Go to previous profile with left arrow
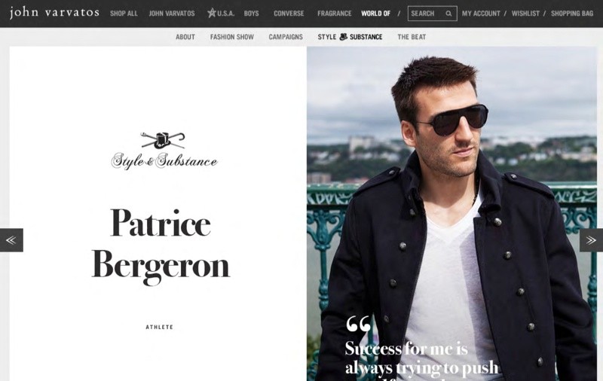The image size is (603, 381). [x=11, y=240]
